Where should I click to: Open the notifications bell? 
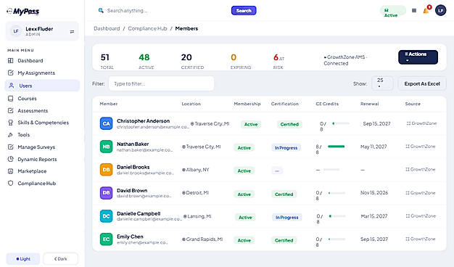tap(426, 11)
